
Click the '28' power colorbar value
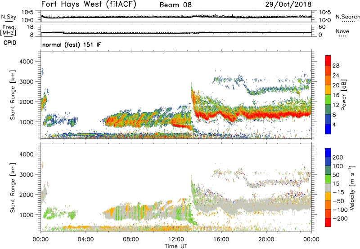[336, 66]
